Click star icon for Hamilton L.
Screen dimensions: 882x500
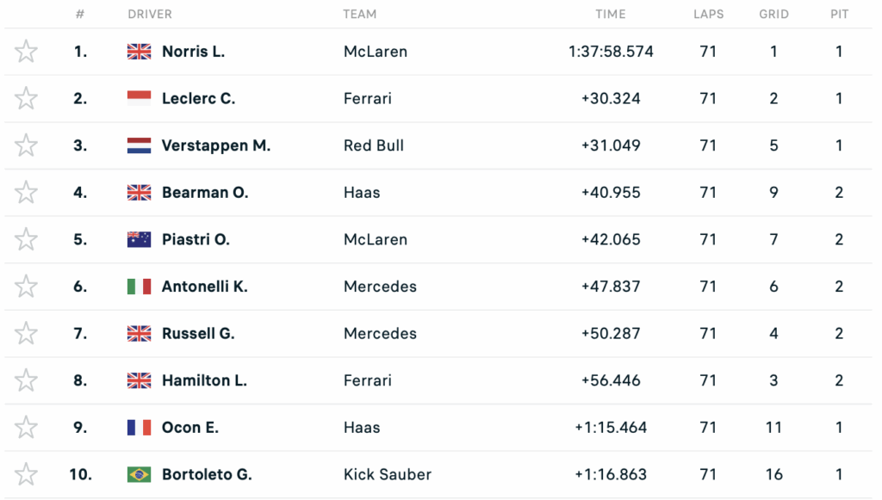pos(27,380)
